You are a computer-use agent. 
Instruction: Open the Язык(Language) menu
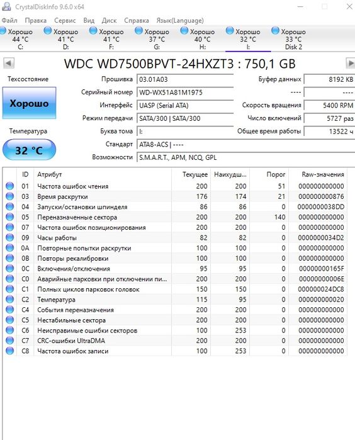click(180, 21)
